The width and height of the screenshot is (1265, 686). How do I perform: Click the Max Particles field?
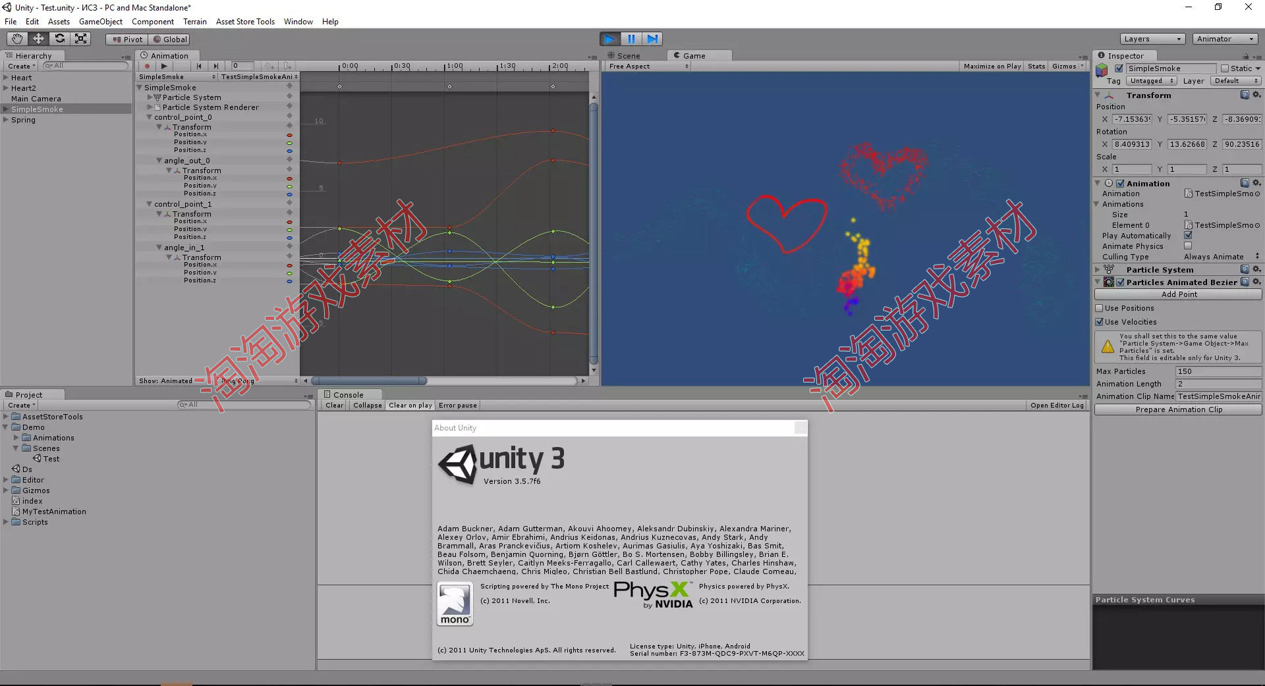coord(1218,371)
